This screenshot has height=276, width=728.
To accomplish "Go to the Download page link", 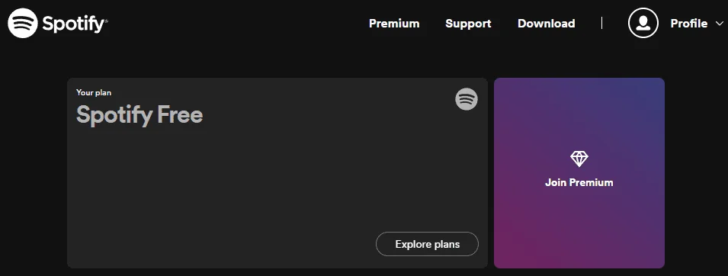I will [546, 24].
